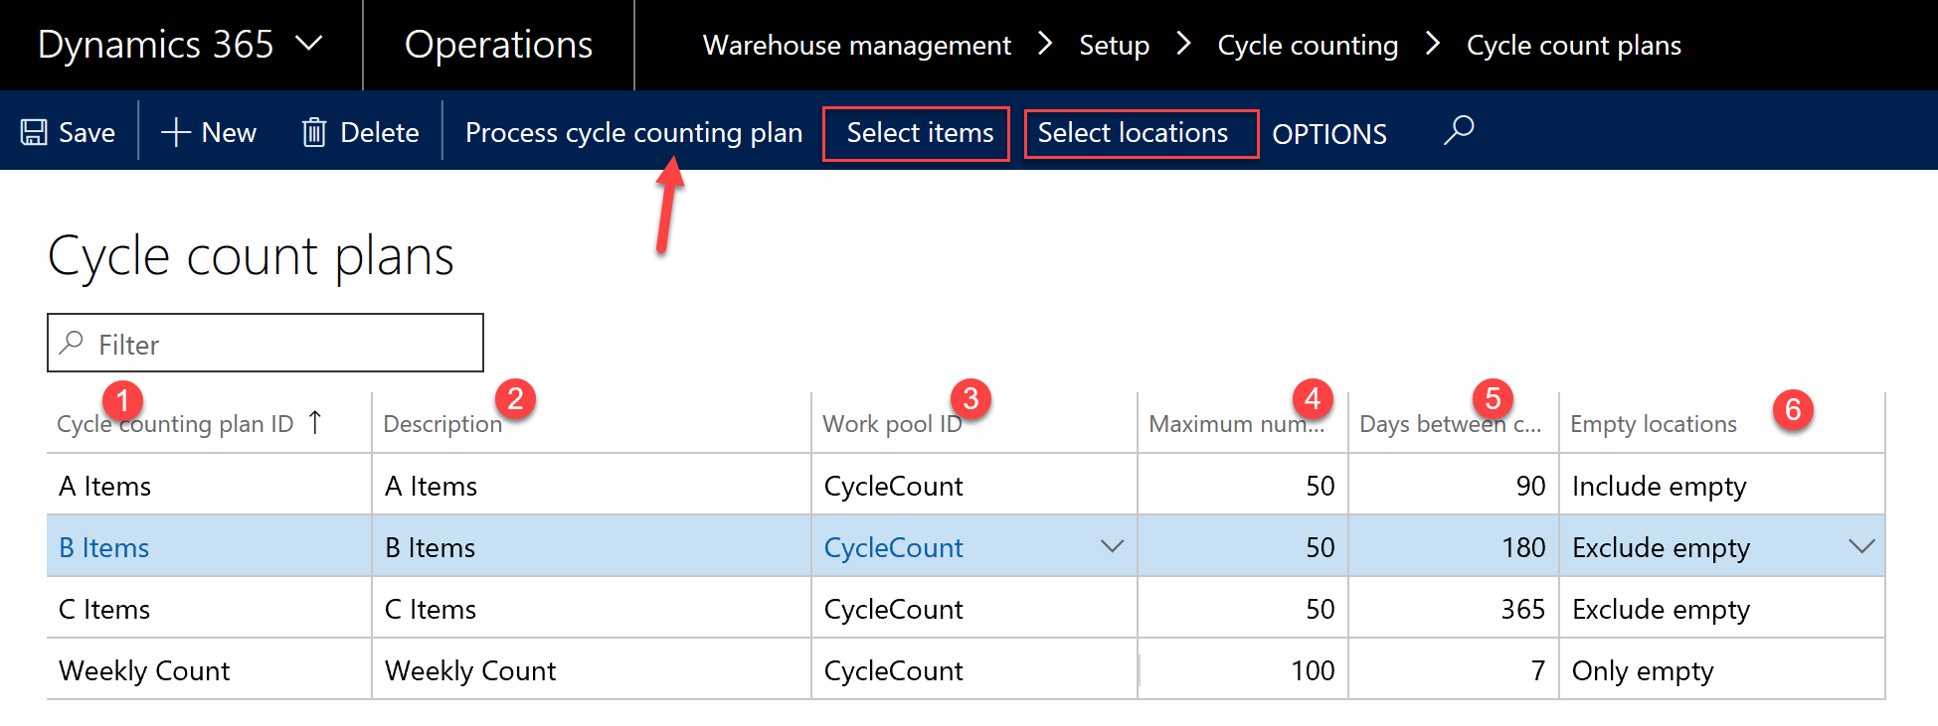
Task: Open the Cycle counting breadcrumb item
Action: (x=1307, y=46)
